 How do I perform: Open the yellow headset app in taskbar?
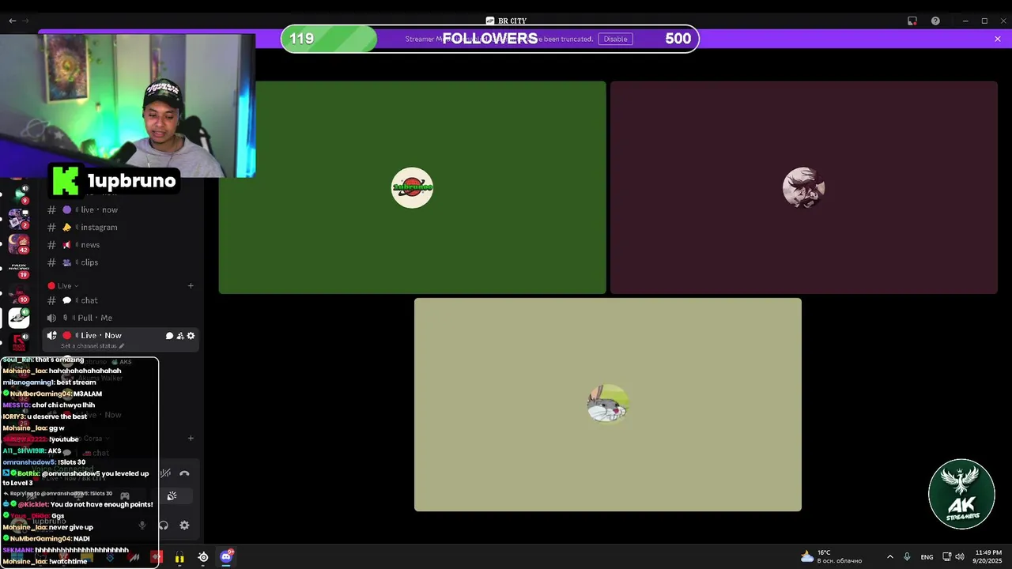pyautogui.click(x=179, y=558)
